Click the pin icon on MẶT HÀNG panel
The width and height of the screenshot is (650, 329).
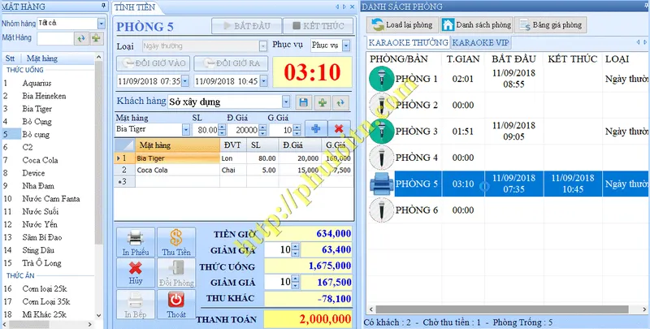tap(104, 6)
